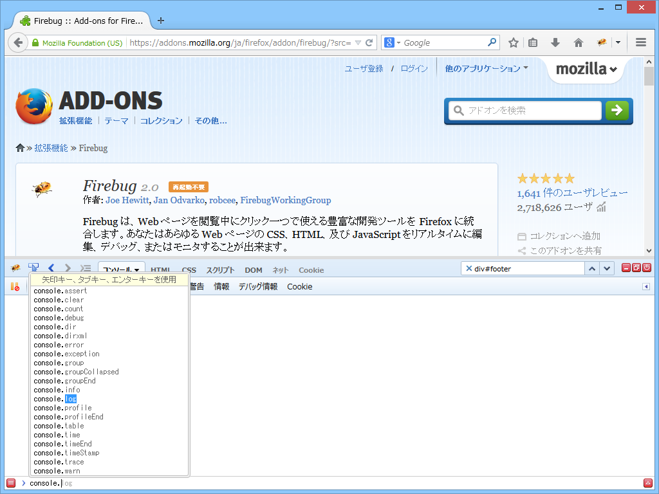The image size is (659, 494).
Task: Minimize the Firebug panel
Action: [x=626, y=268]
